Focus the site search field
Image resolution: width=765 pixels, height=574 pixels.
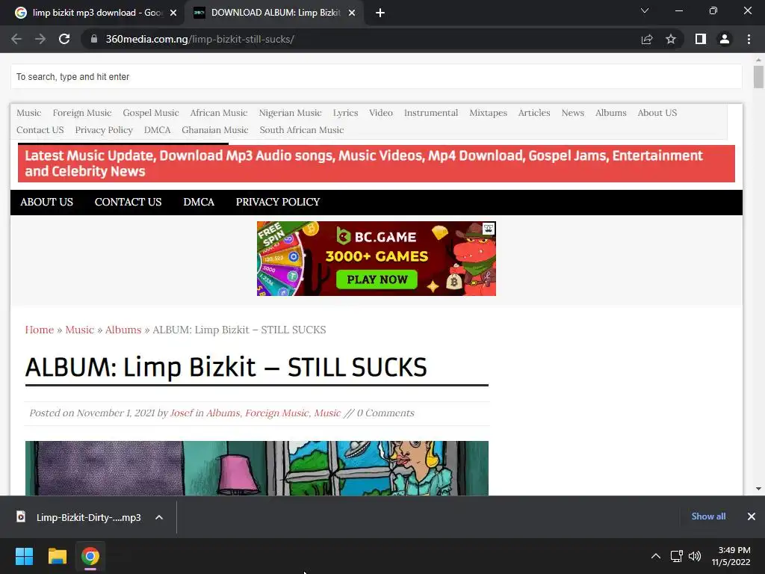pos(377,77)
